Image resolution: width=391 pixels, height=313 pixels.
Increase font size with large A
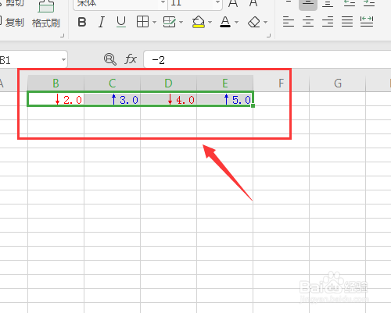click(x=233, y=3)
